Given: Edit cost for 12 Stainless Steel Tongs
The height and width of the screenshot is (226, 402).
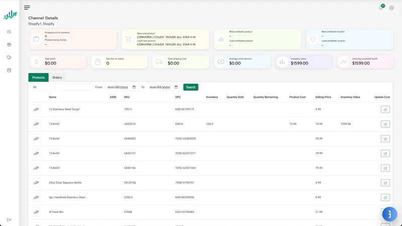Looking at the screenshot, I should (385, 109).
